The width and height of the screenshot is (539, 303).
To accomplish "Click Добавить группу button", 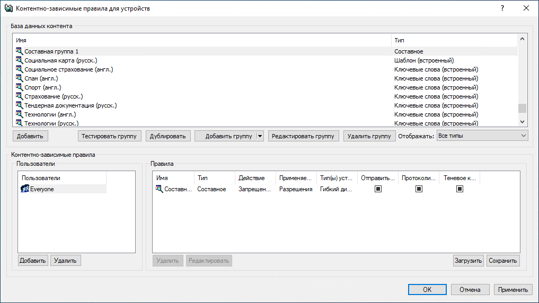I will (226, 136).
